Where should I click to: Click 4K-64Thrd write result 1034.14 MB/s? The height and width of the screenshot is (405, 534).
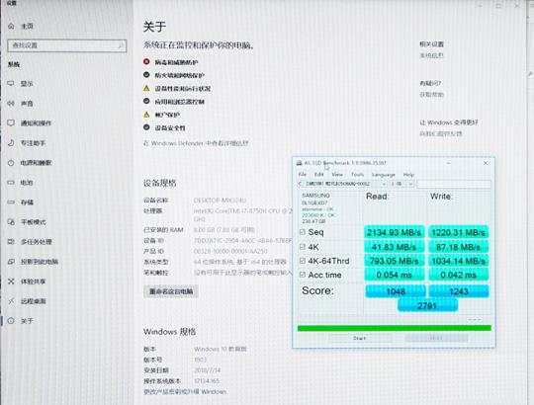pyautogui.click(x=459, y=261)
